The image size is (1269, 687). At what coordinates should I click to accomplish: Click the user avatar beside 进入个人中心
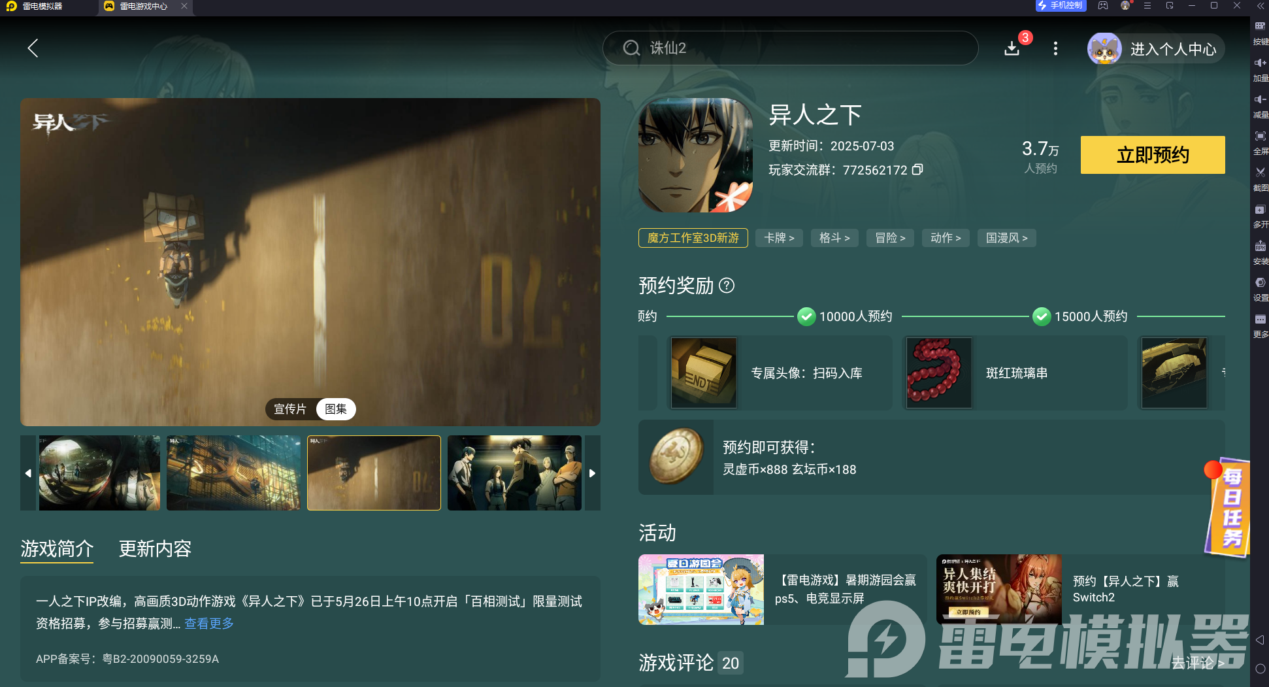(x=1104, y=48)
